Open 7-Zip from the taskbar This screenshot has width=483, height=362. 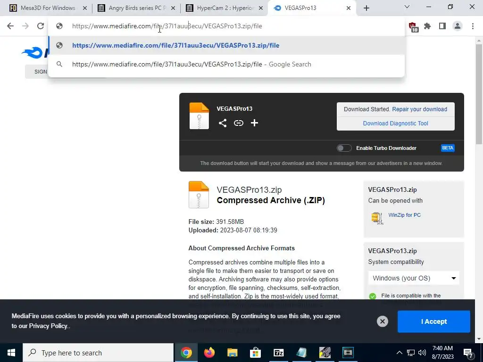278,353
